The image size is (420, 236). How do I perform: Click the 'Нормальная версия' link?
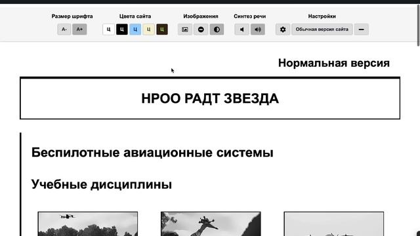coord(334,63)
